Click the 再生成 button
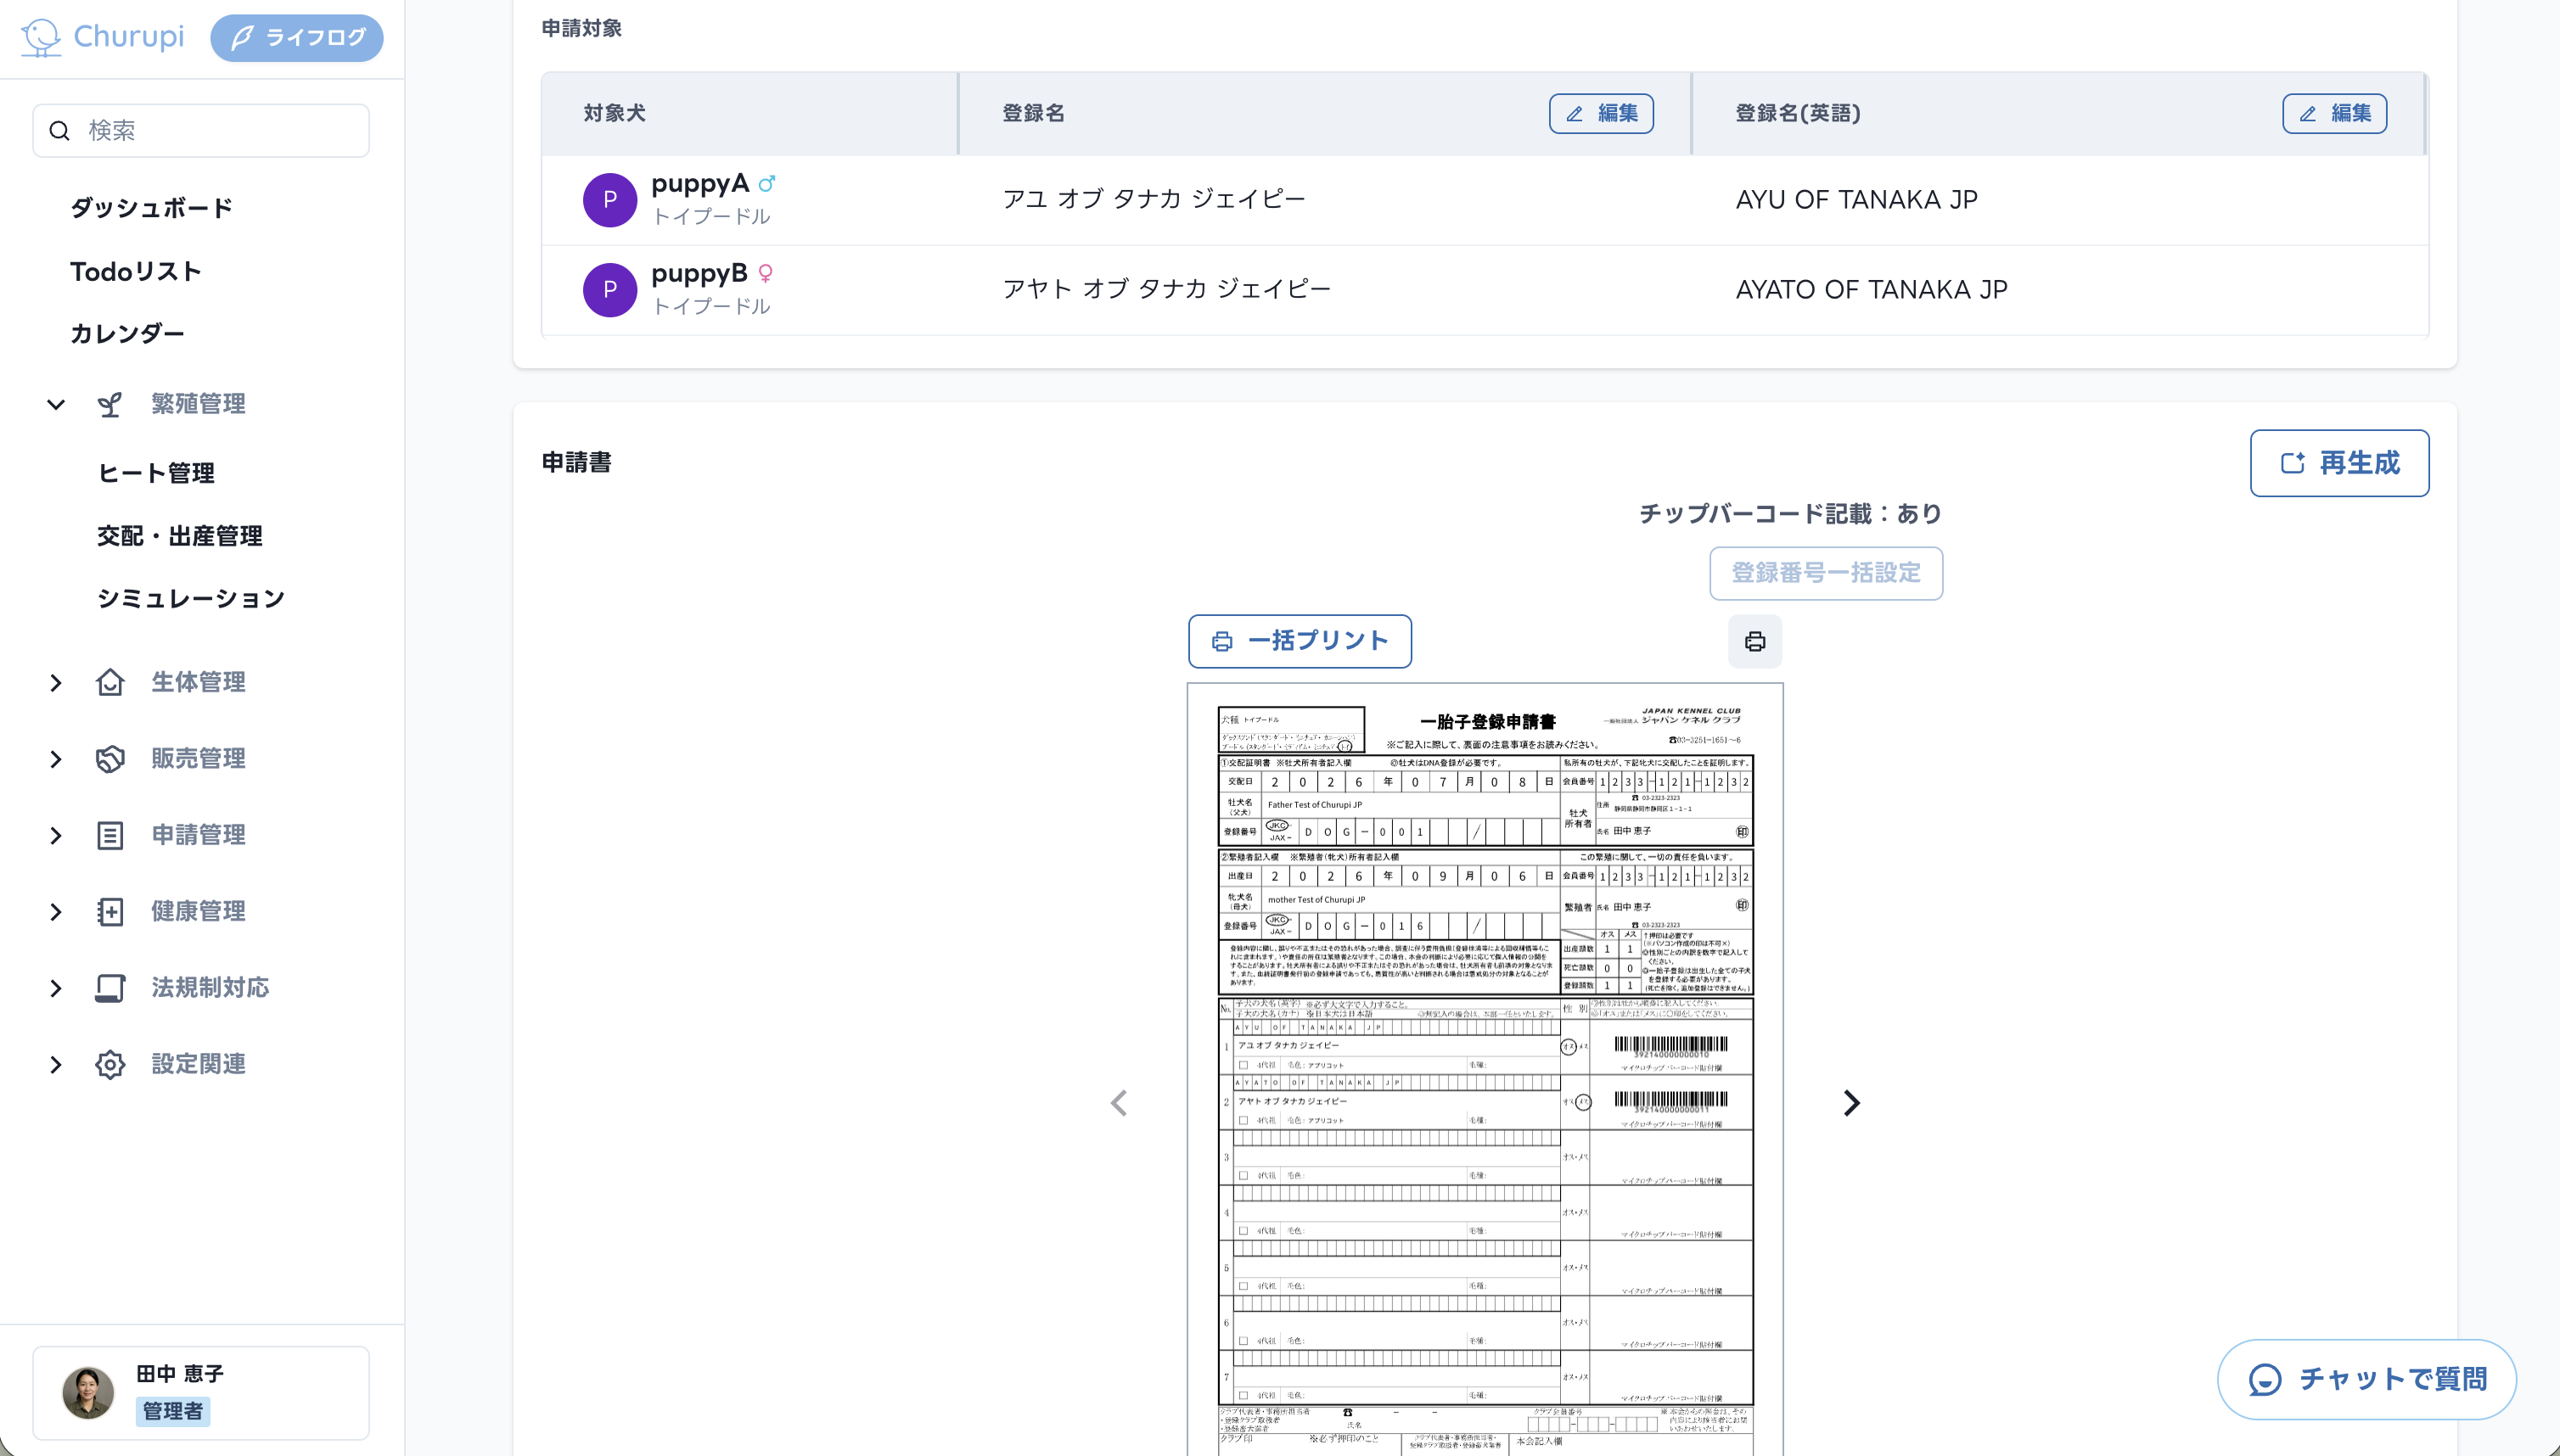2560x1456 pixels. [x=2339, y=463]
